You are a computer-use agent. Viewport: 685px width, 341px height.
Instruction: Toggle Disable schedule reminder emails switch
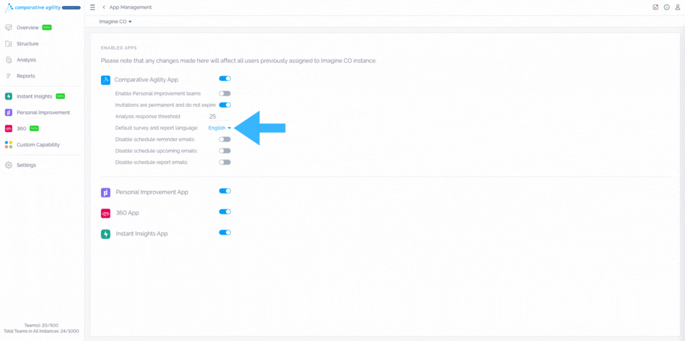pos(224,139)
